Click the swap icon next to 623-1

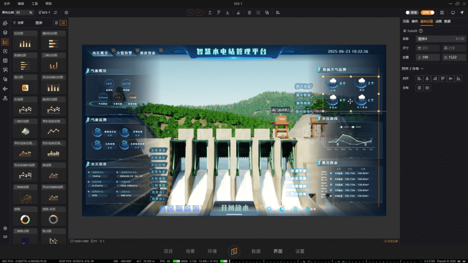coord(55,13)
